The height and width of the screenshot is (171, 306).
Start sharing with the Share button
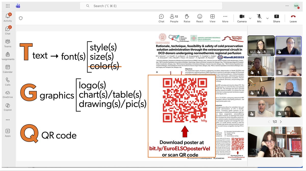pos(276,18)
